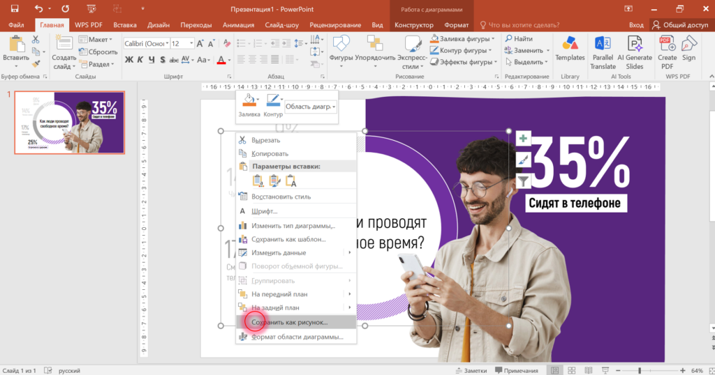Switch to the Вставка tab
Viewport: 715px width, 375px height.
pos(124,25)
